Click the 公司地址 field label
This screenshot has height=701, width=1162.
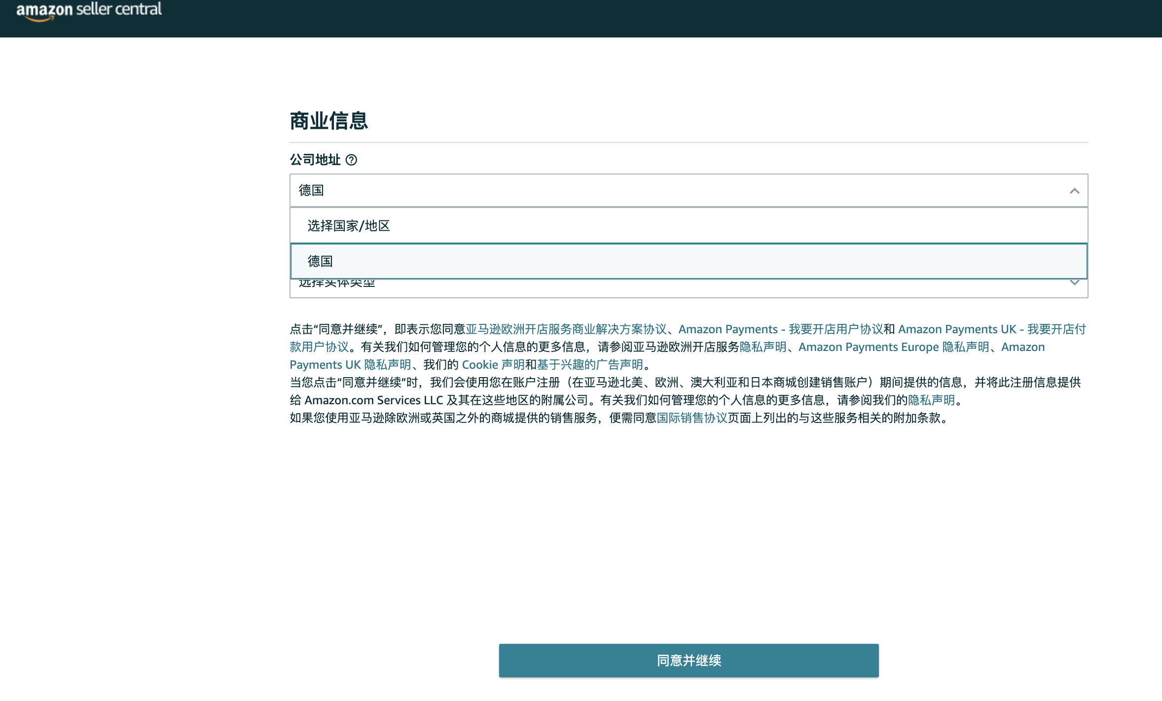315,160
